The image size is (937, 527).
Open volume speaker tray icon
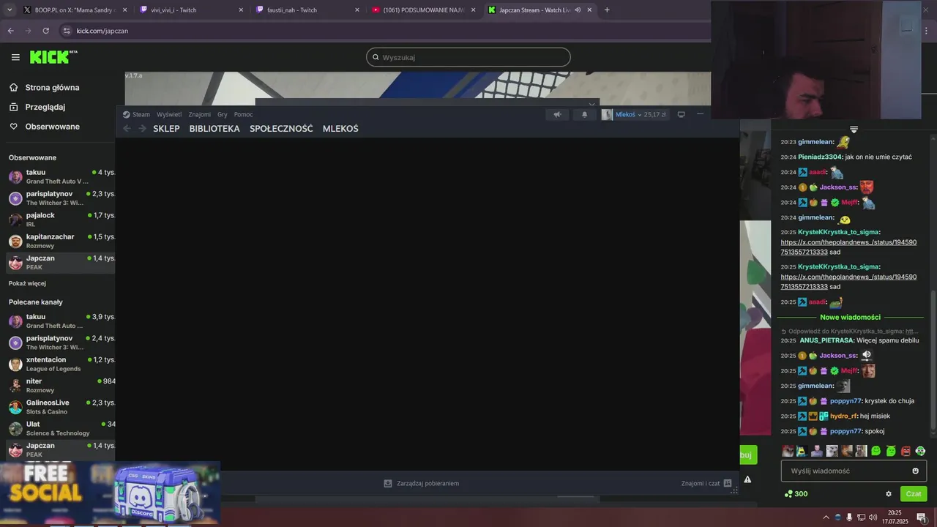(x=873, y=517)
